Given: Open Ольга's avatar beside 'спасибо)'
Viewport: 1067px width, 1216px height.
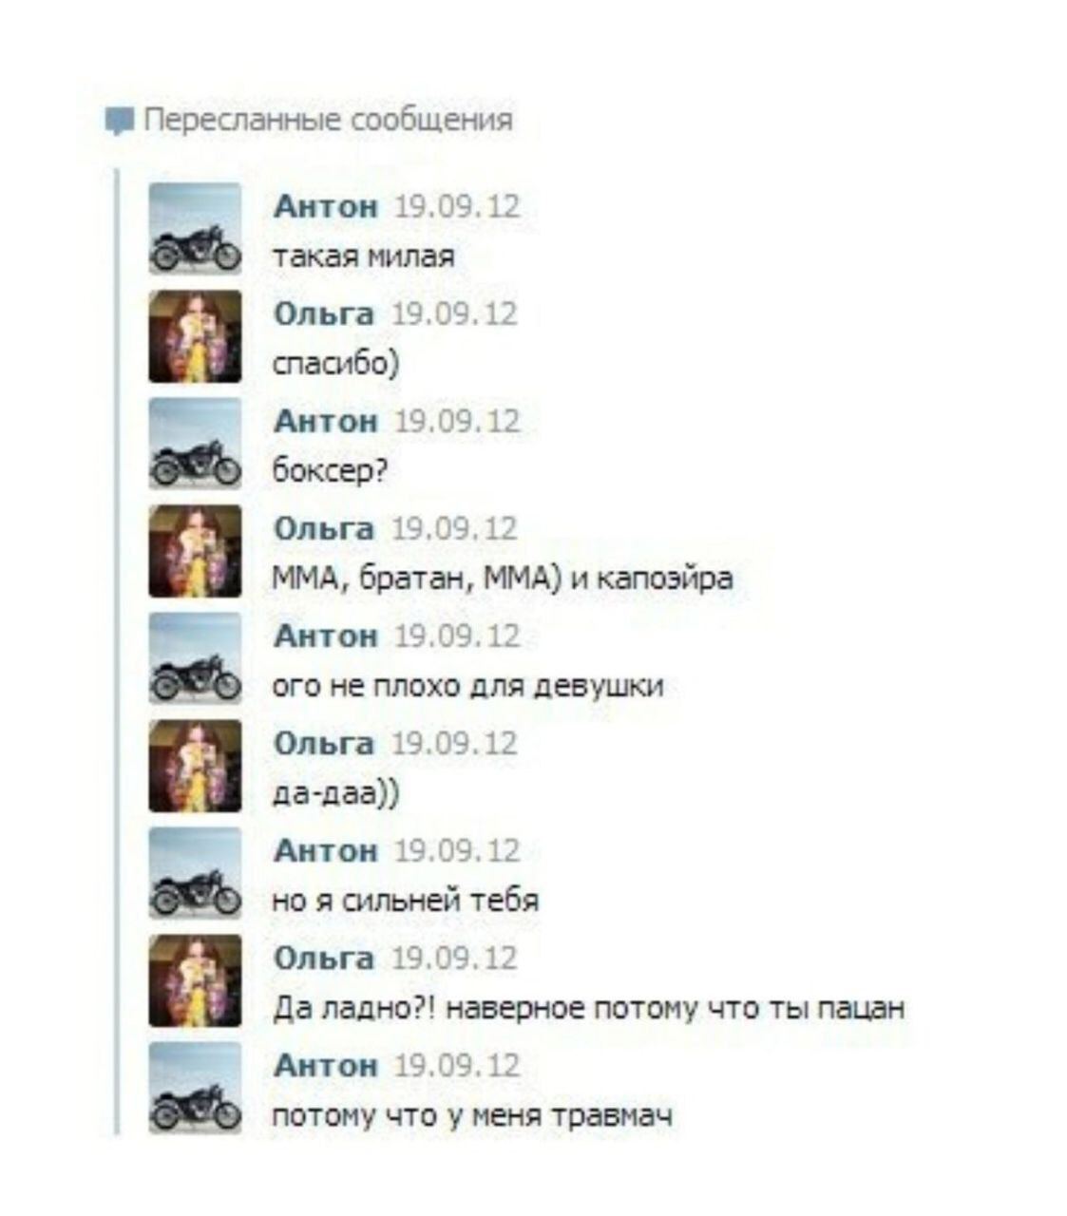Looking at the screenshot, I should [x=196, y=336].
